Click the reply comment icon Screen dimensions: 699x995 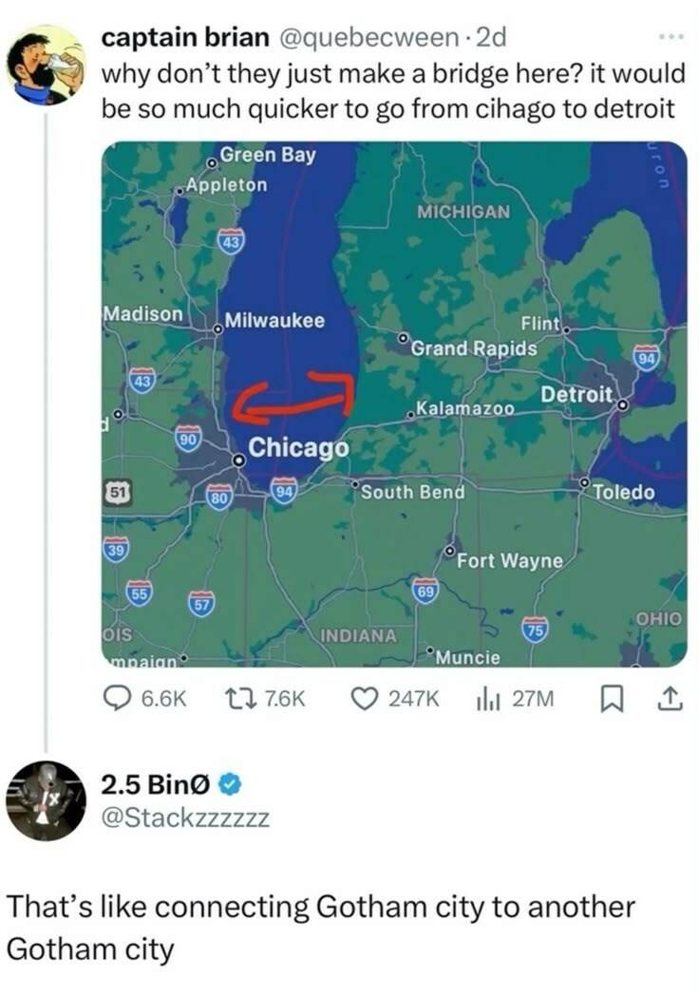117,700
